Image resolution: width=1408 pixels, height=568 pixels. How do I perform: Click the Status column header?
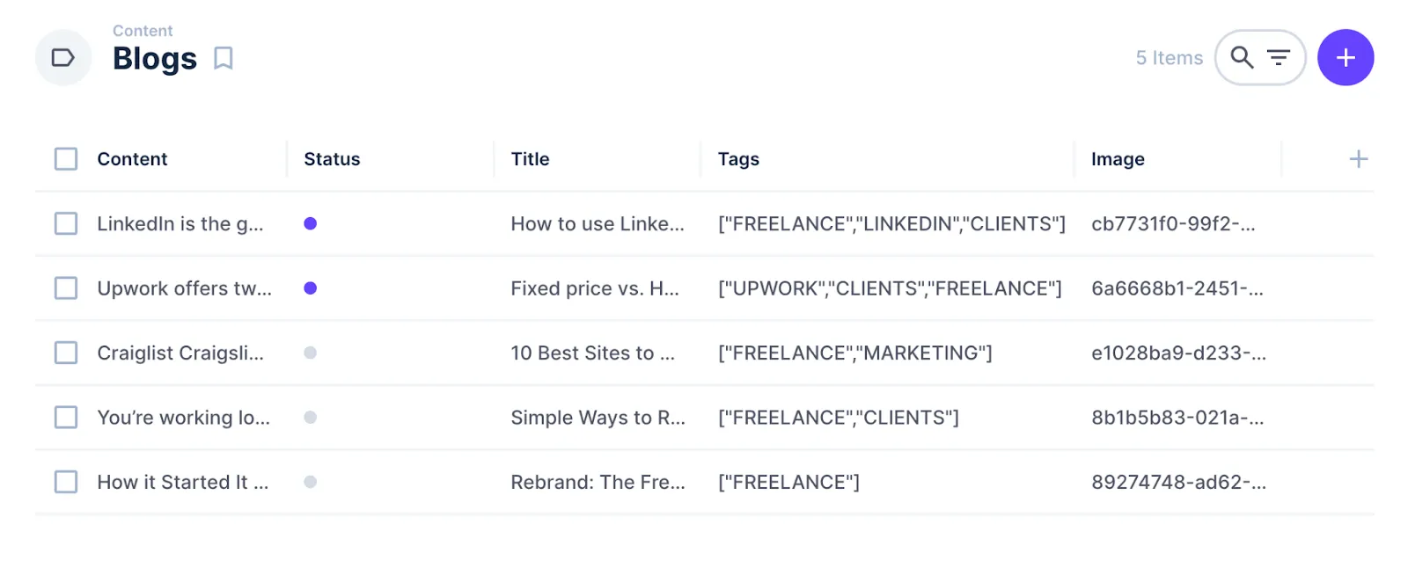[x=332, y=158]
